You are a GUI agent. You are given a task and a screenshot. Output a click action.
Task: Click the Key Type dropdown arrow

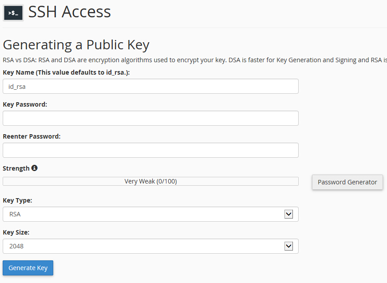click(288, 214)
